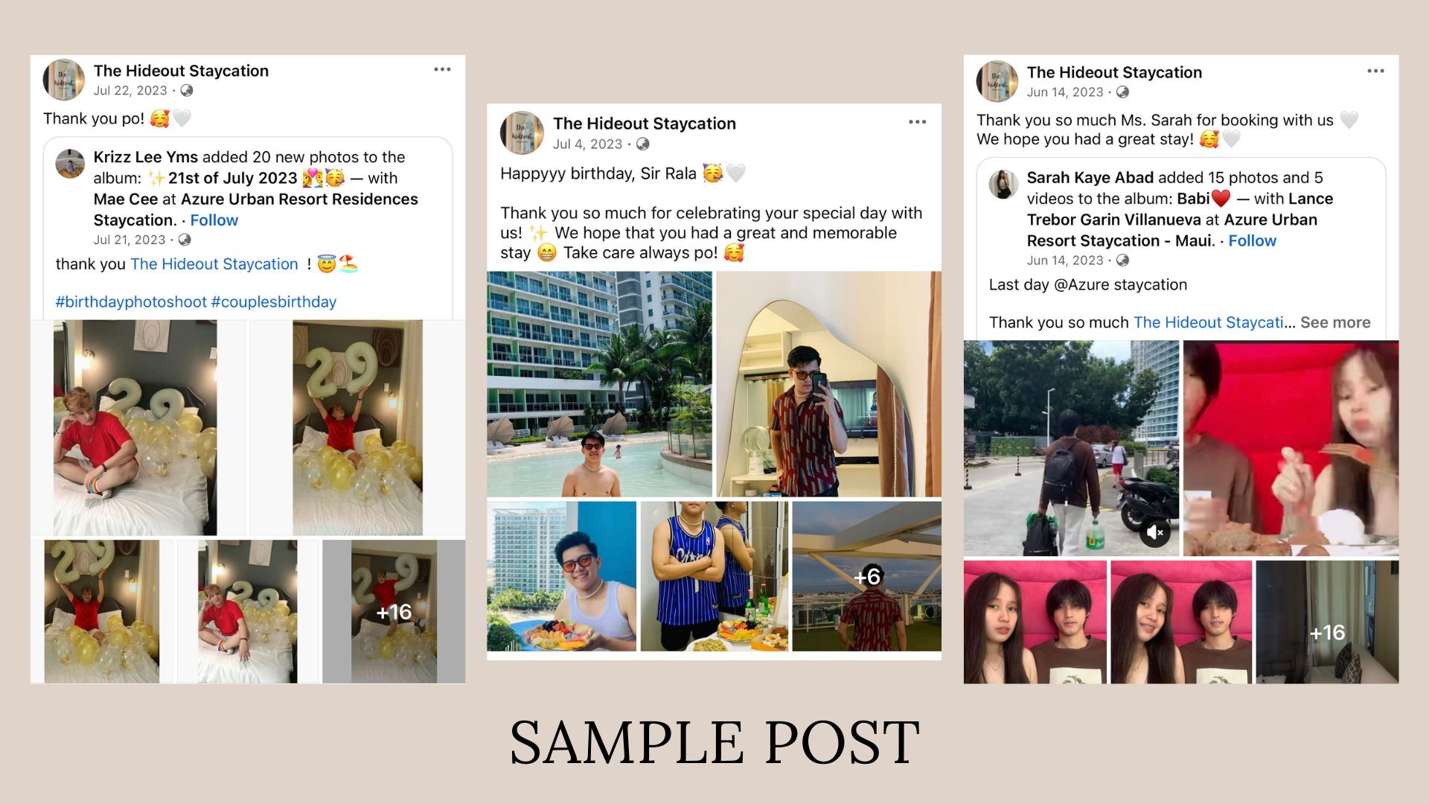Unmute the video with the speaker icon
This screenshot has width=1429, height=804.
[x=1154, y=532]
